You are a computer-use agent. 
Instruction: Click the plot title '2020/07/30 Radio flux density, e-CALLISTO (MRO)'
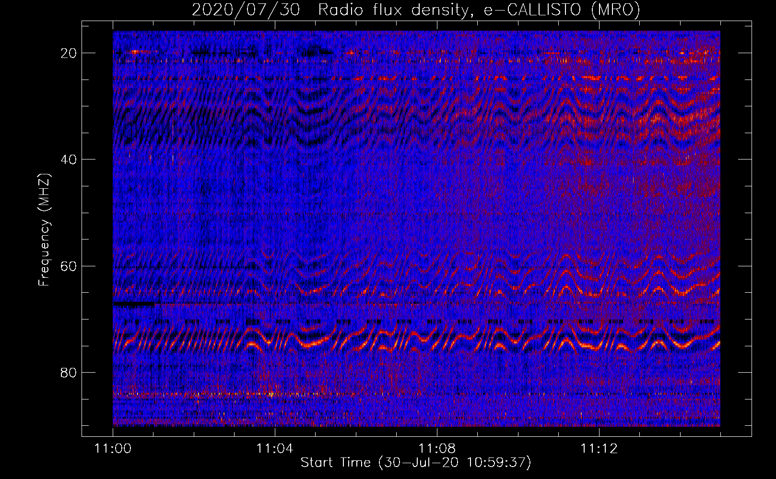pyautogui.click(x=416, y=10)
